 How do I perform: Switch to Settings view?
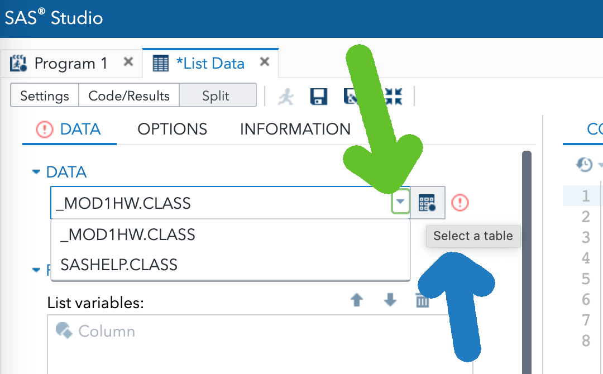coord(45,95)
